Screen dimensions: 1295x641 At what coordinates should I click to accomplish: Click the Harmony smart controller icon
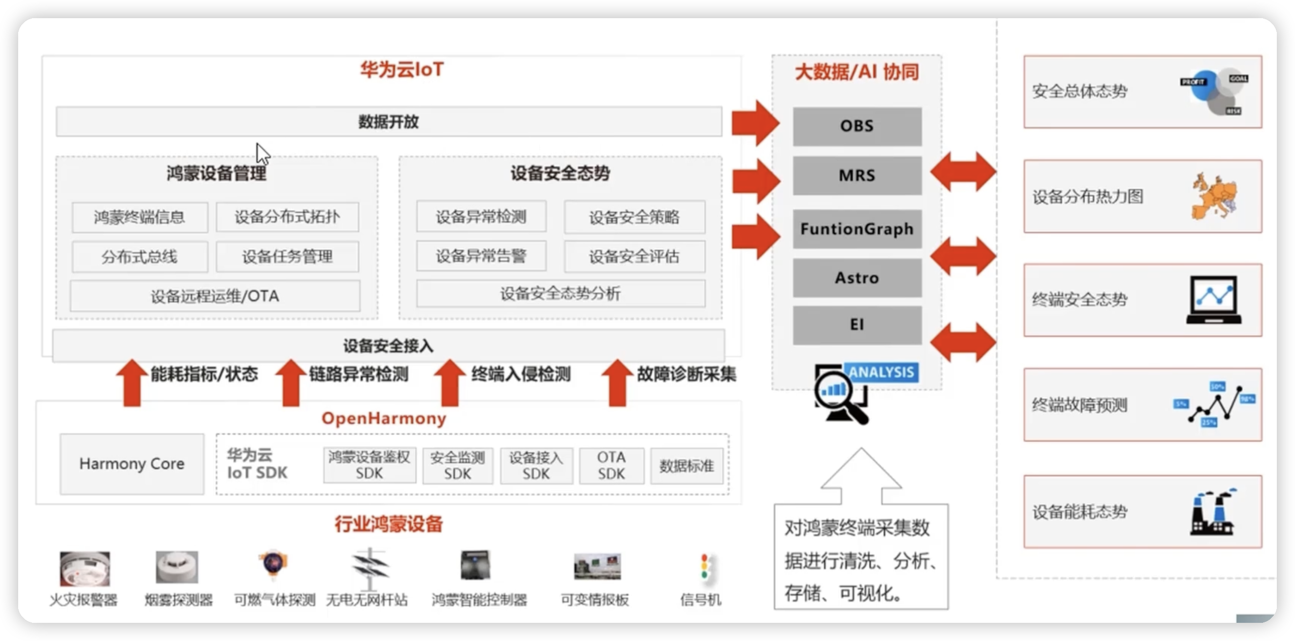point(476,565)
